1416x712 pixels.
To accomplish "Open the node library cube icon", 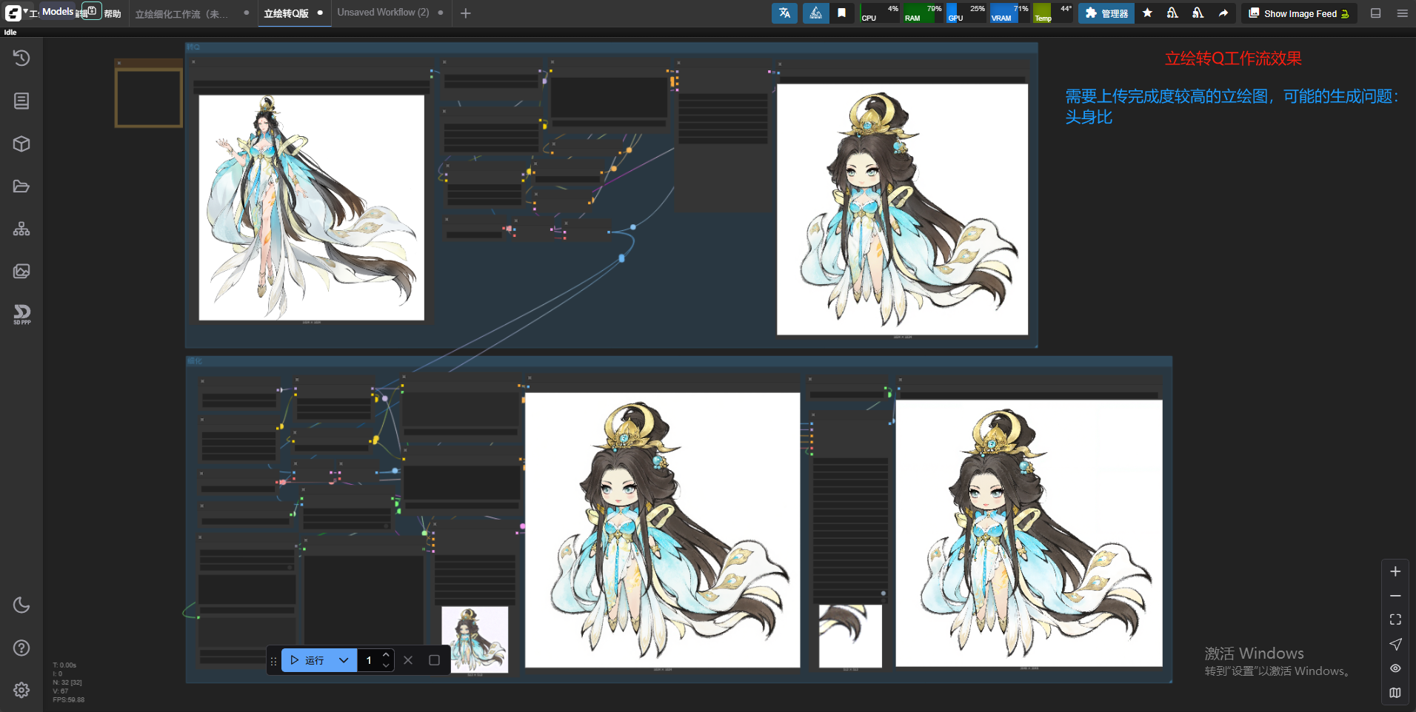I will point(21,144).
